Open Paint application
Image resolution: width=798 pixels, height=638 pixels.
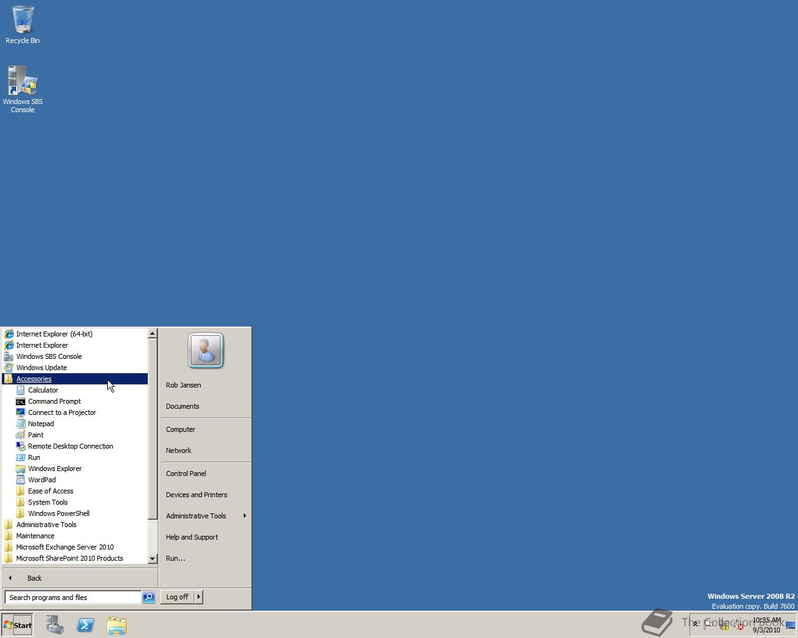point(75,435)
